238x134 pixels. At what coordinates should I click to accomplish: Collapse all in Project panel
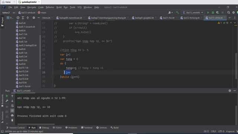pyautogui.click(x=28, y=18)
